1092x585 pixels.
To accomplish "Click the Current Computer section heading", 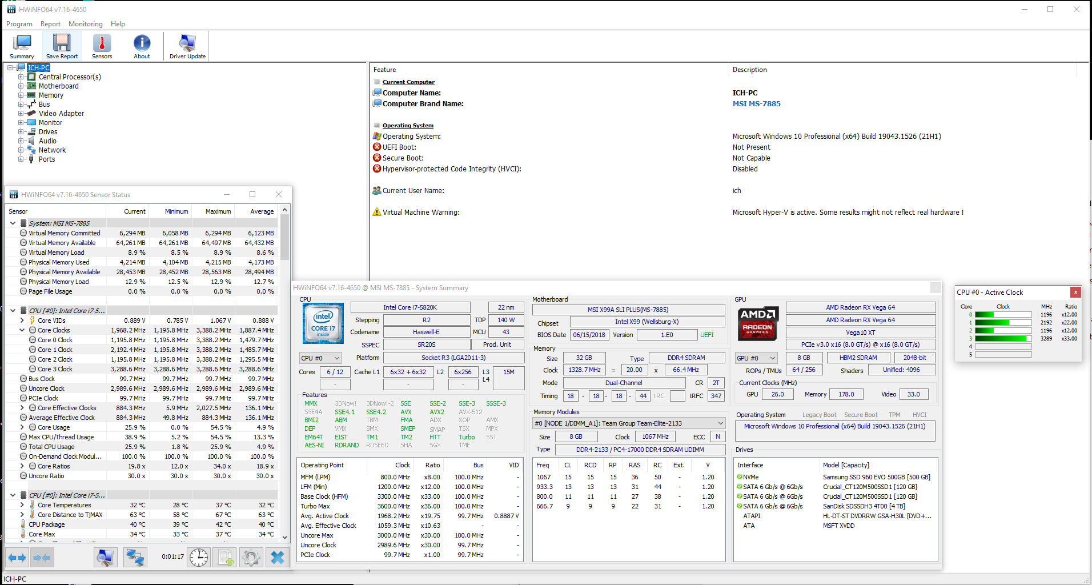I will point(408,82).
